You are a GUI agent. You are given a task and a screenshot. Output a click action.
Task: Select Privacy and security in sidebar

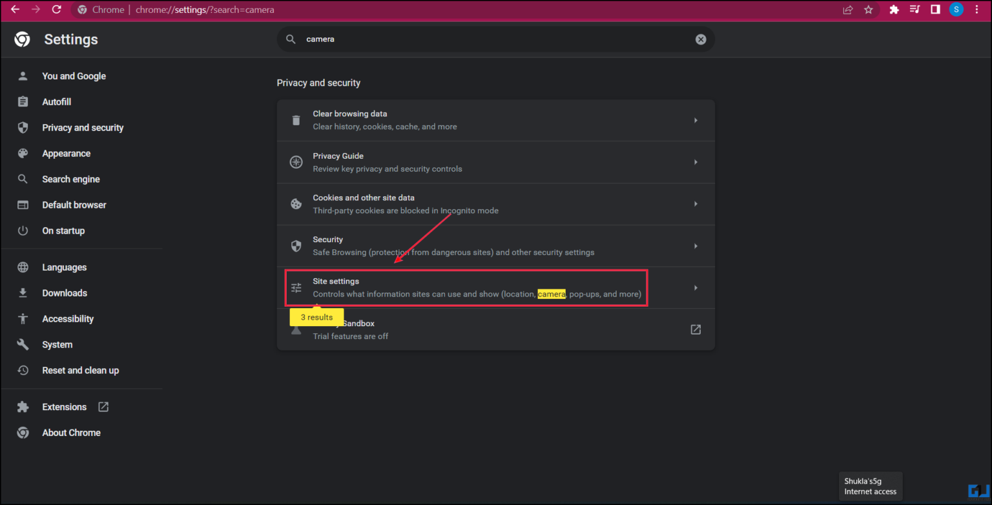coord(83,128)
